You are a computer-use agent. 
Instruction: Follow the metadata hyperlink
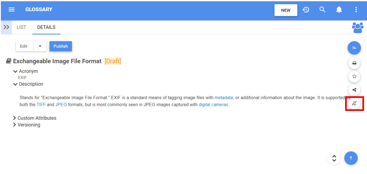(223, 98)
